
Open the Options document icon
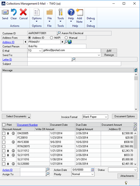tap(36, 12)
